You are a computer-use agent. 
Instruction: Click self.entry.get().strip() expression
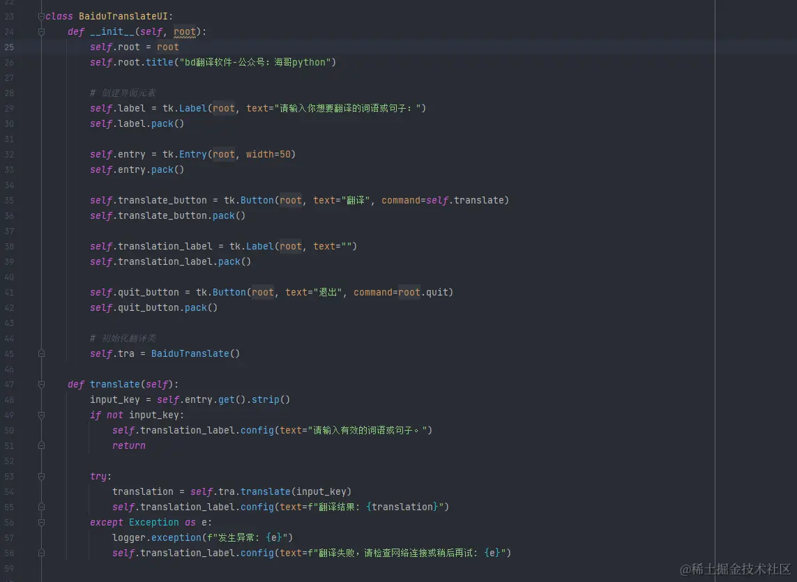coord(223,399)
